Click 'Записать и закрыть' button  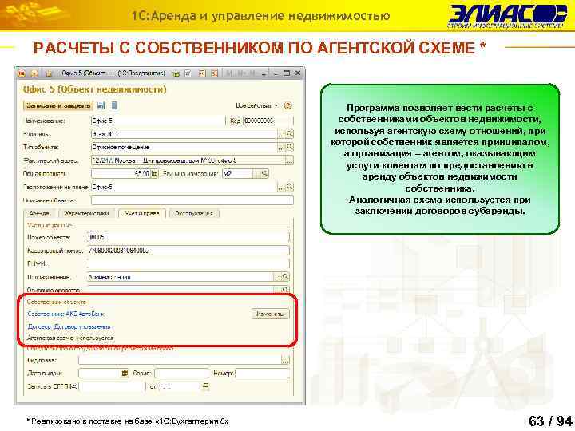[58, 105]
